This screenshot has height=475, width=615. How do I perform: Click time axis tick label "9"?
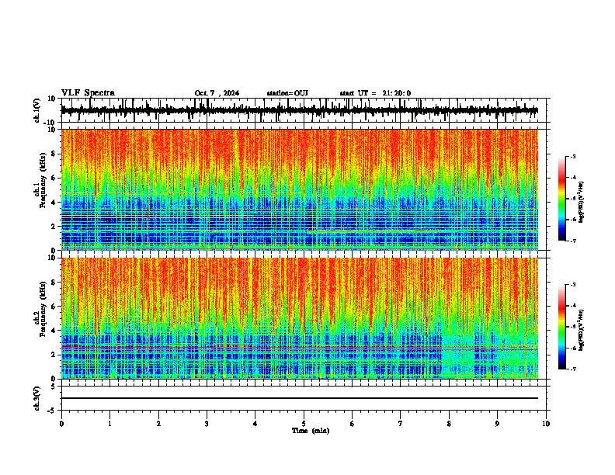pyautogui.click(x=497, y=424)
